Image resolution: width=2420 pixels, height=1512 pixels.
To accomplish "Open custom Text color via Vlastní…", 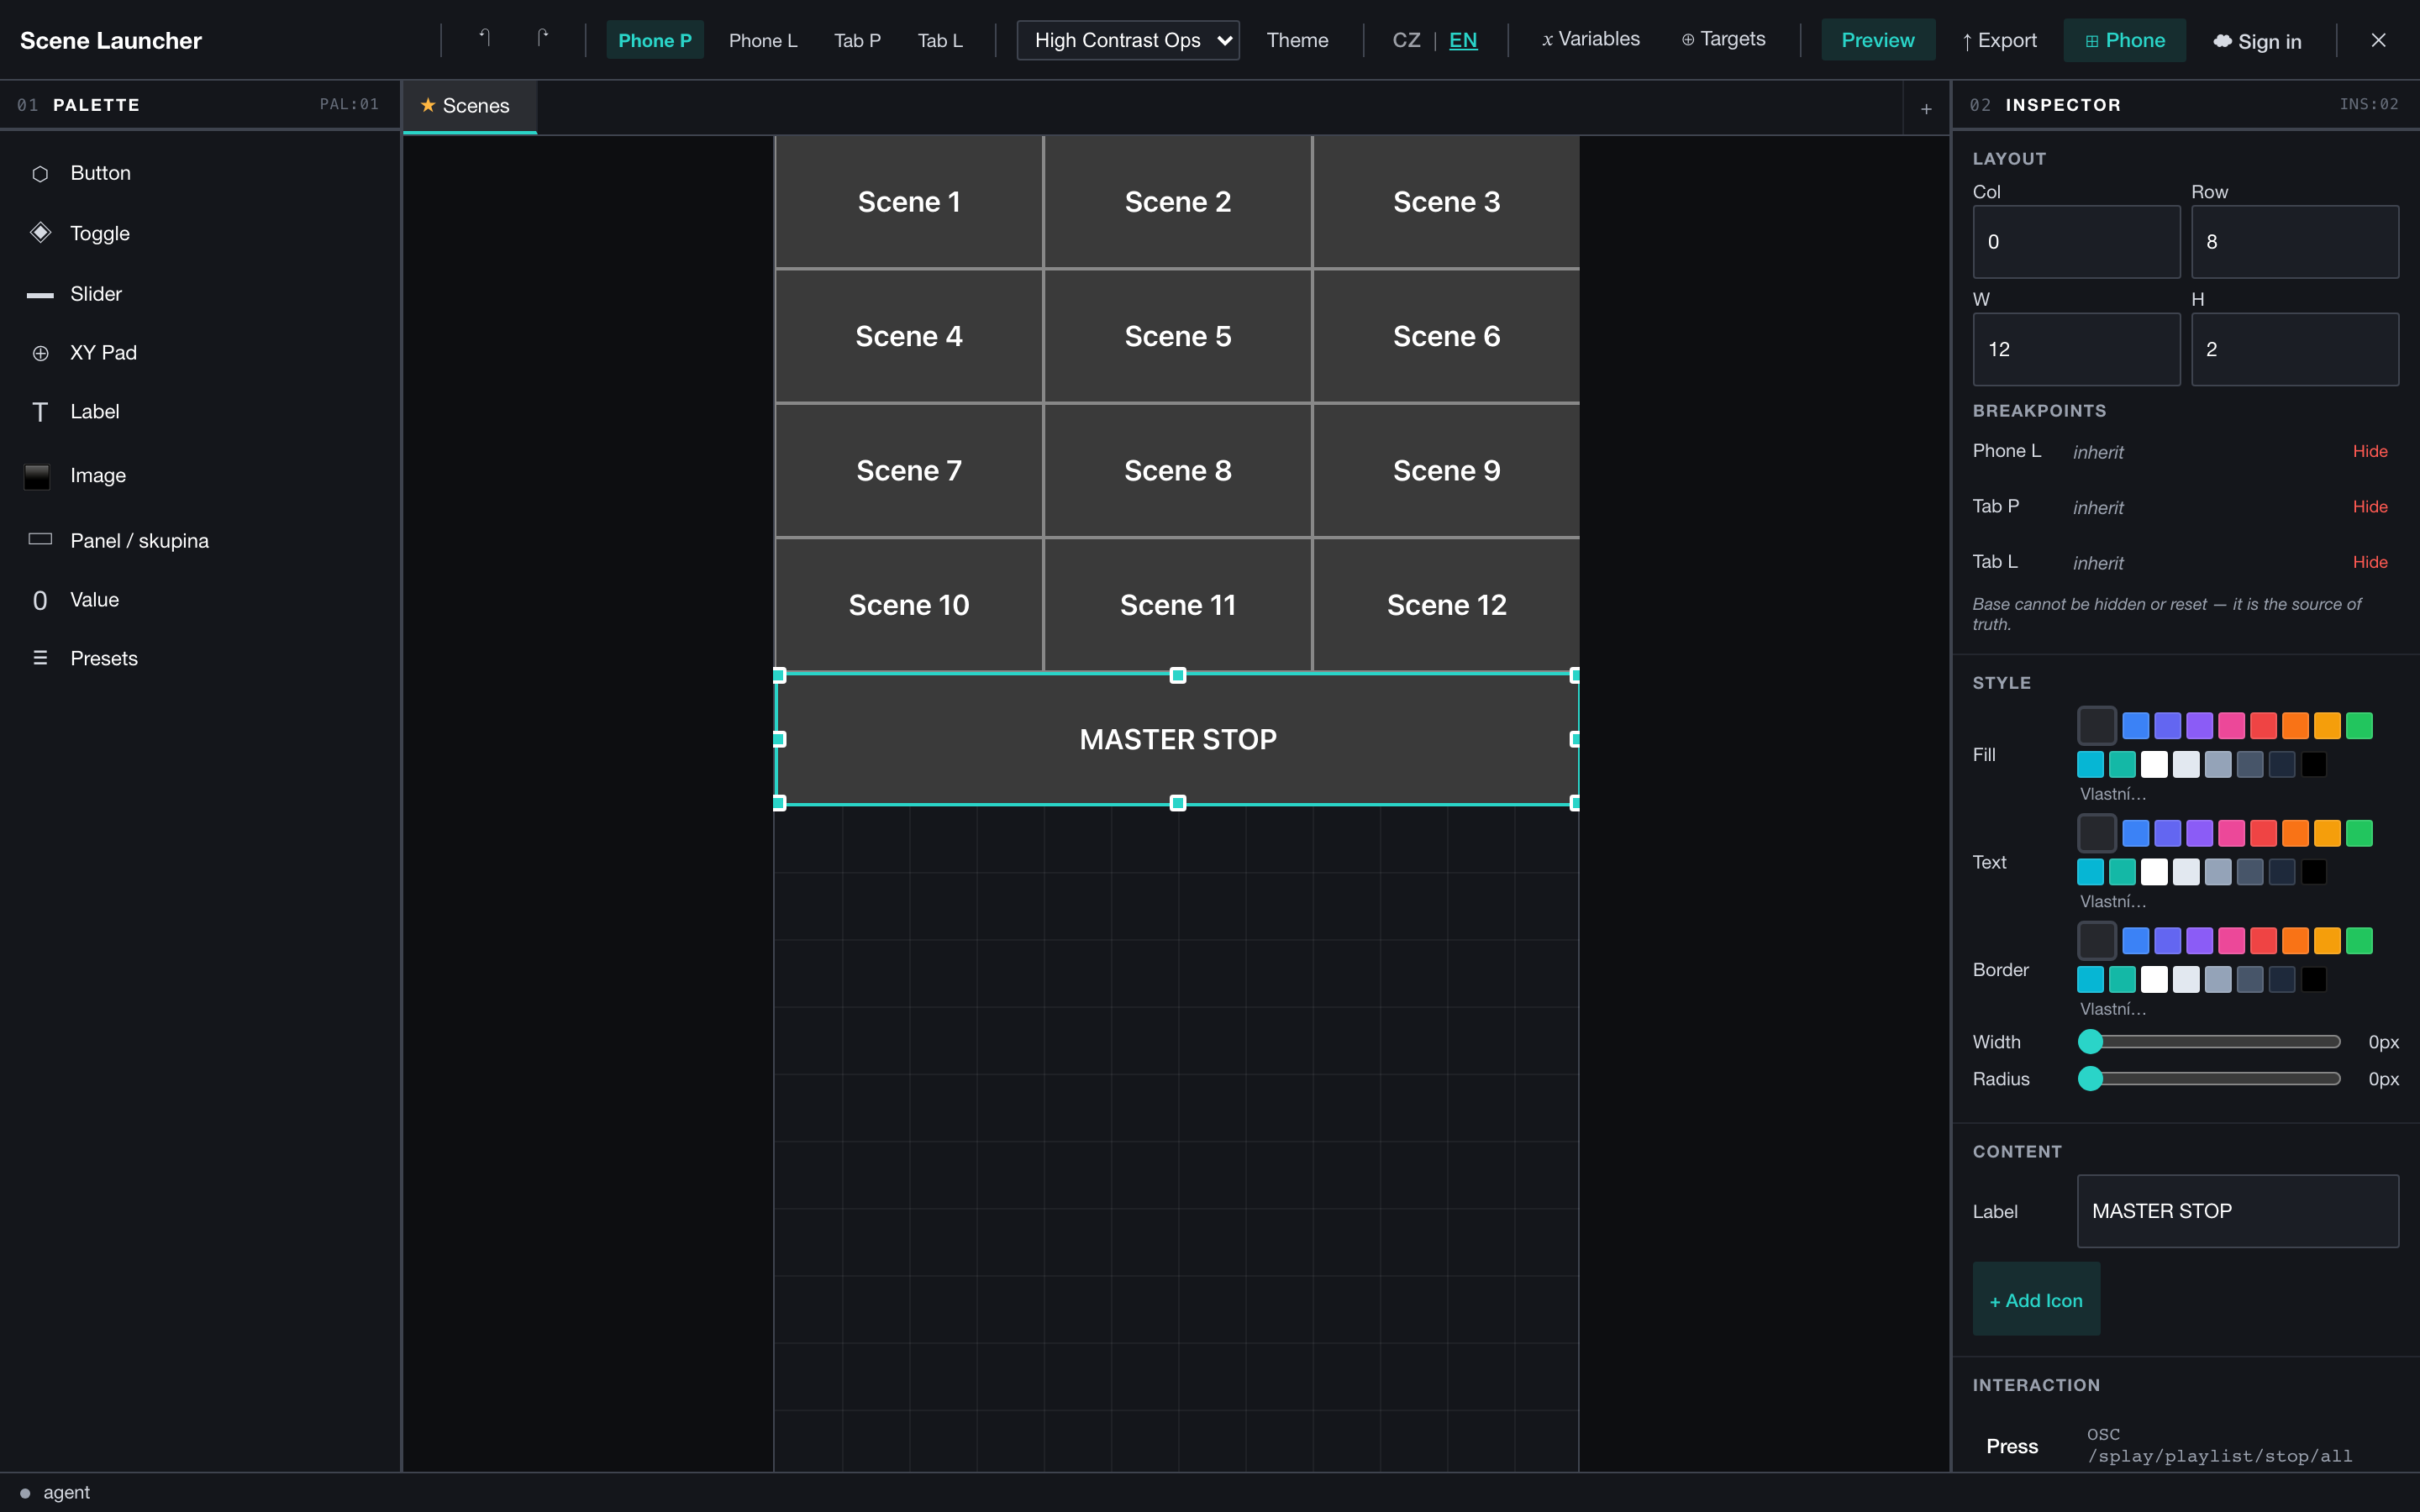I will (x=2112, y=902).
